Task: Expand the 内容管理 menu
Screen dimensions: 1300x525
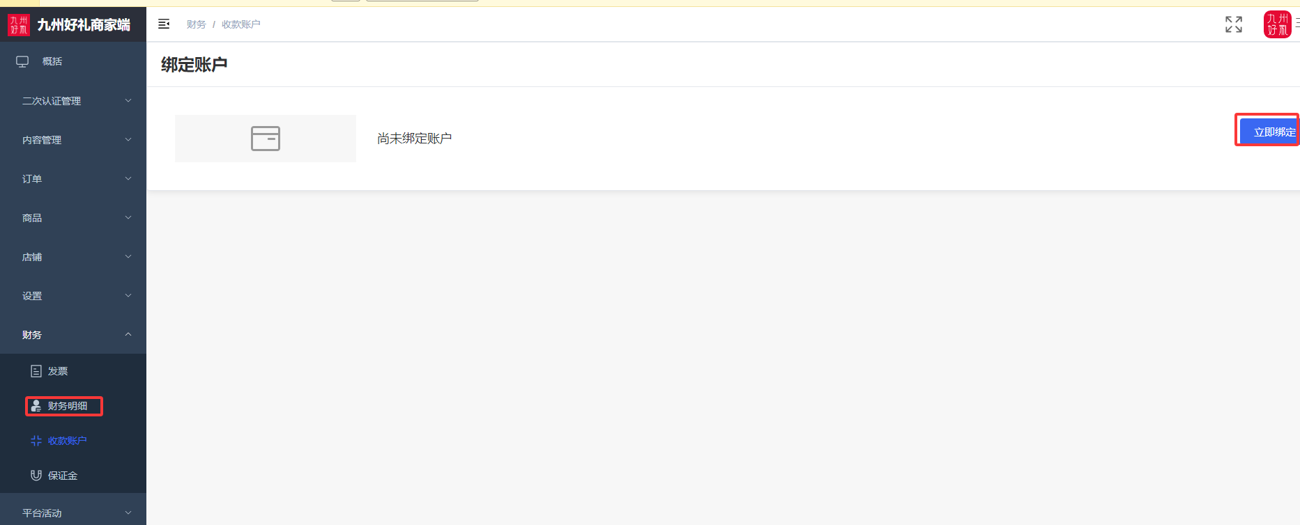Action: (x=73, y=140)
